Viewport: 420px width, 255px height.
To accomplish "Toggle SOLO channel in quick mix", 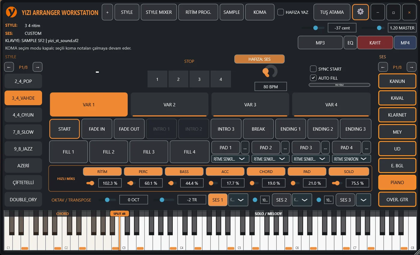I will (x=349, y=172).
